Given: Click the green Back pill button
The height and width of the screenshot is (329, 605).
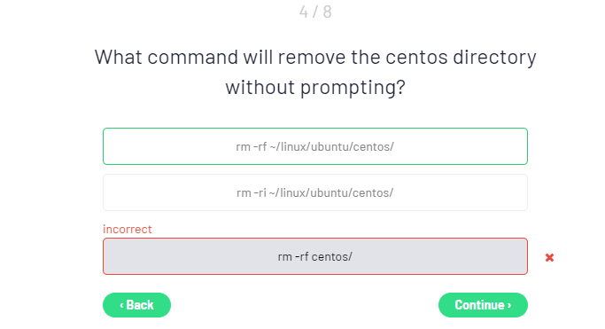Looking at the screenshot, I should (136, 305).
